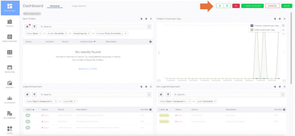Image resolution: width=295 pixels, height=136 pixels.
Task: Click the upload dashboard layout button
Action: (220, 6)
